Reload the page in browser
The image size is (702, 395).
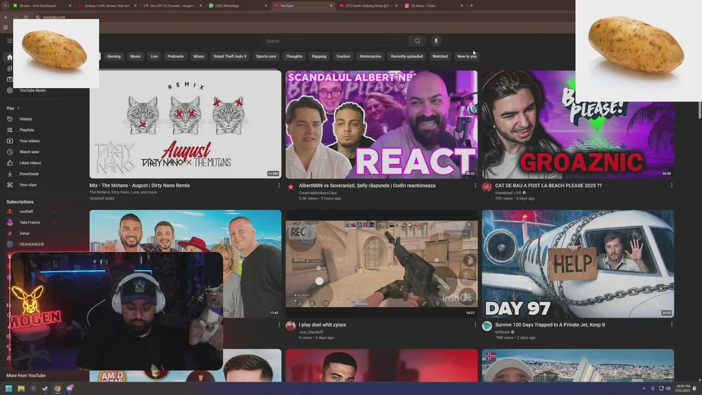(26, 18)
